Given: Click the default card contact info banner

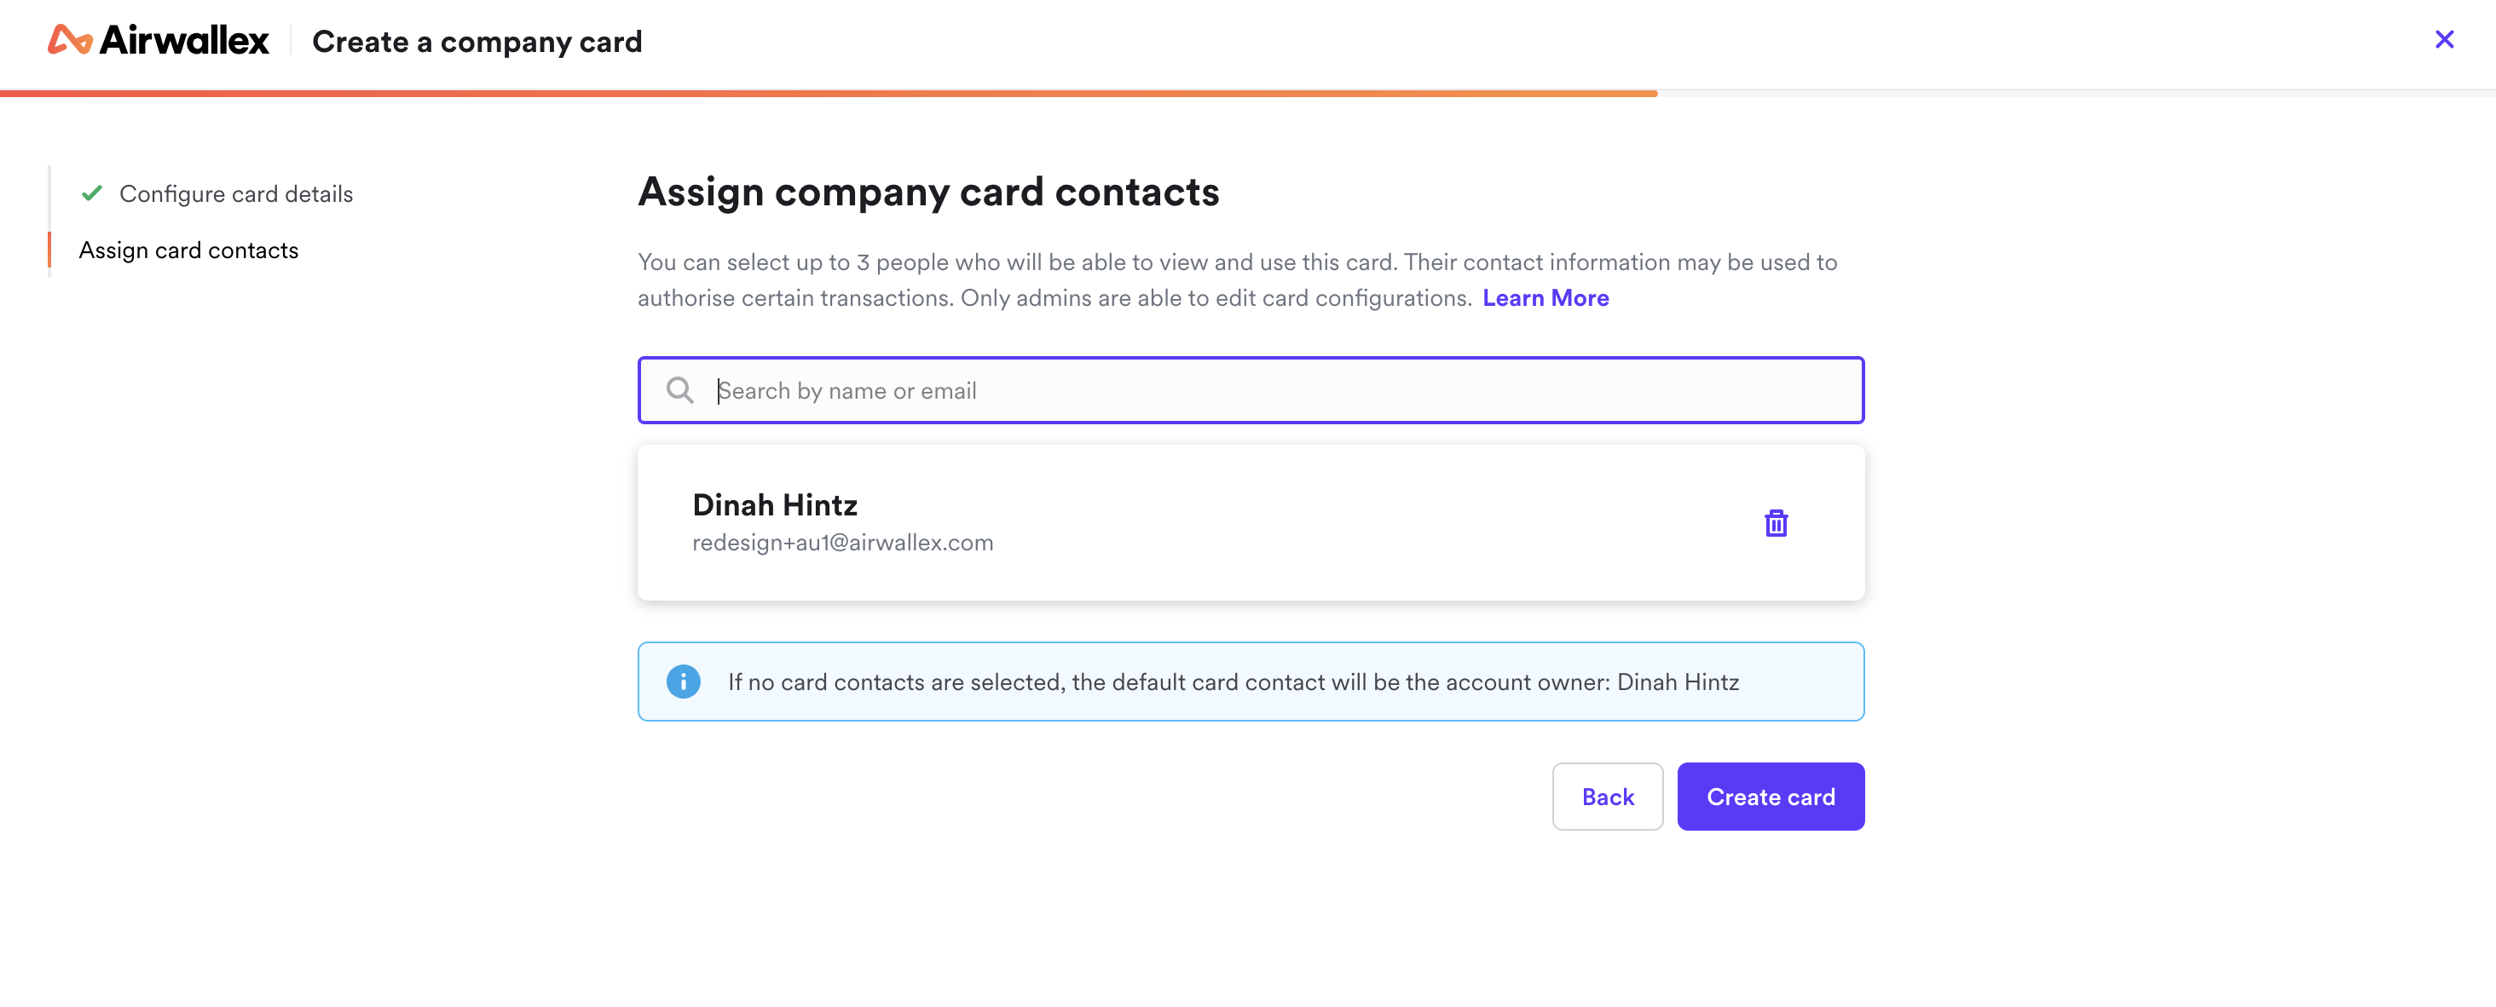Looking at the screenshot, I should (1250, 682).
